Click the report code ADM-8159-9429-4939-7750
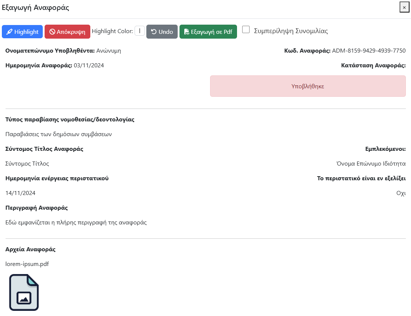 (x=369, y=51)
